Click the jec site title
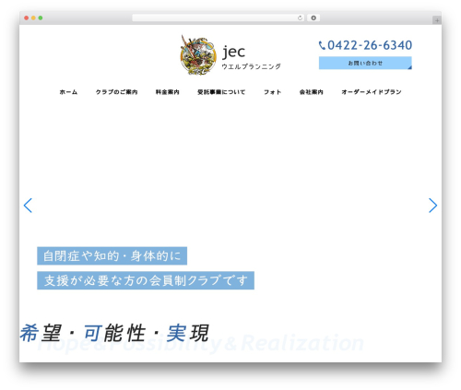The height and width of the screenshot is (390, 461). [x=234, y=52]
